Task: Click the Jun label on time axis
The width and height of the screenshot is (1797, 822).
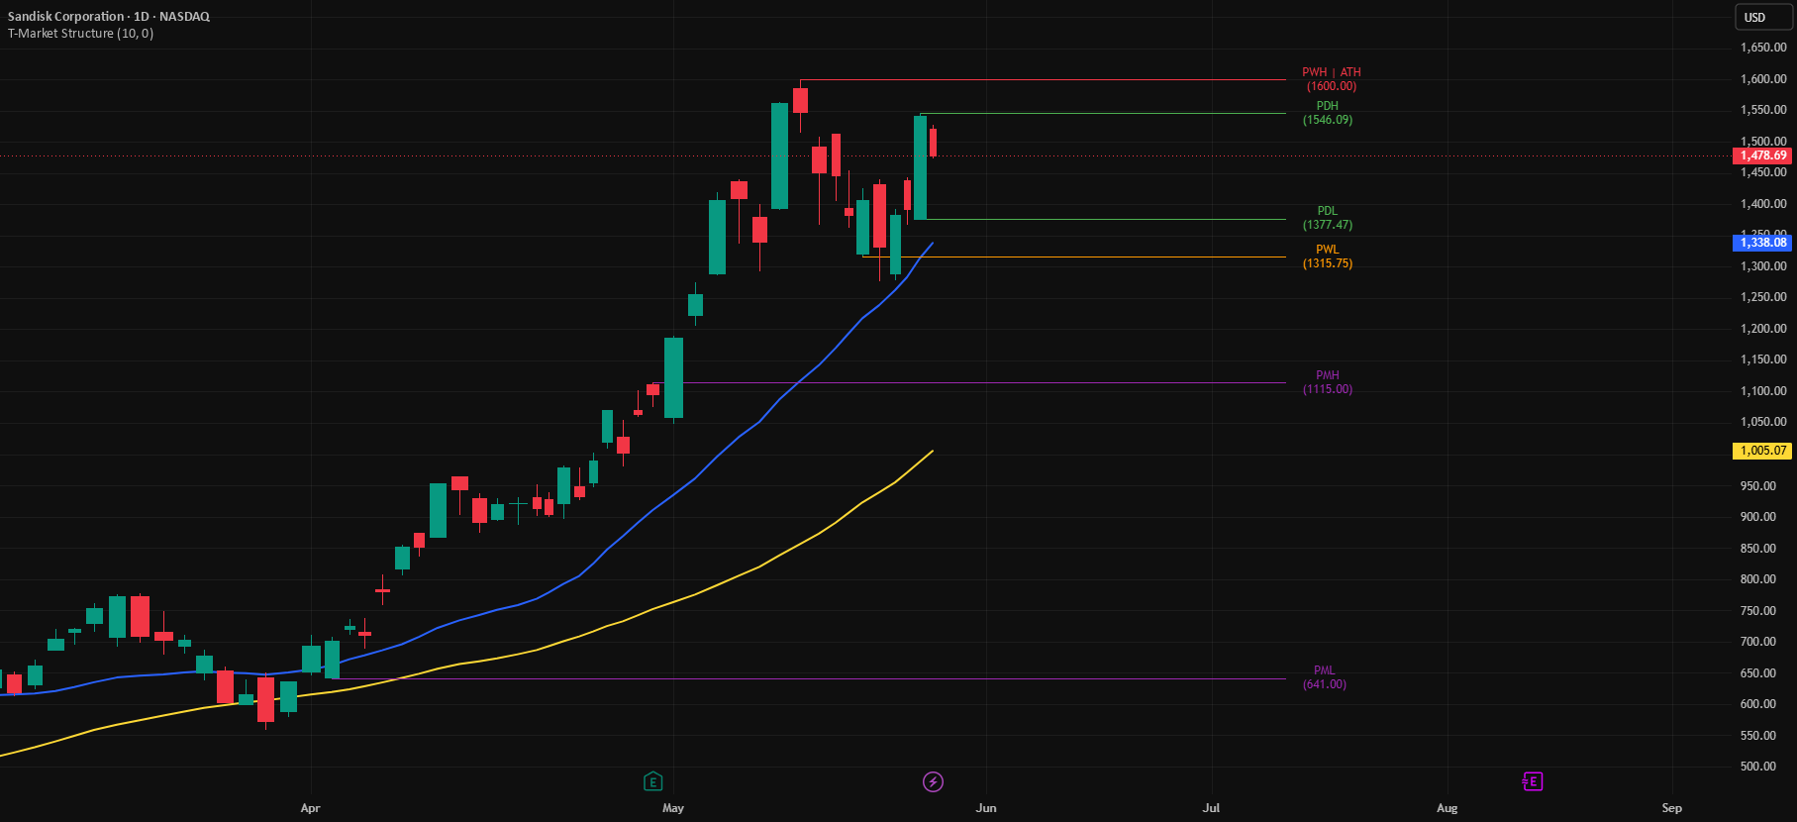Action: (x=986, y=808)
